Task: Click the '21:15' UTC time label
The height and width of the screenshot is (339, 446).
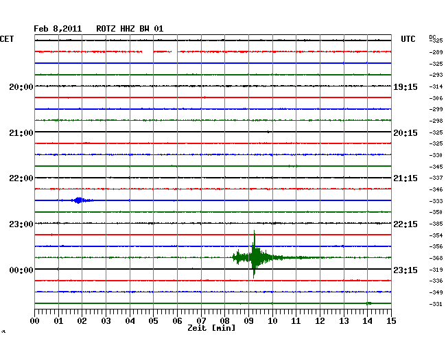Action: tap(406, 178)
